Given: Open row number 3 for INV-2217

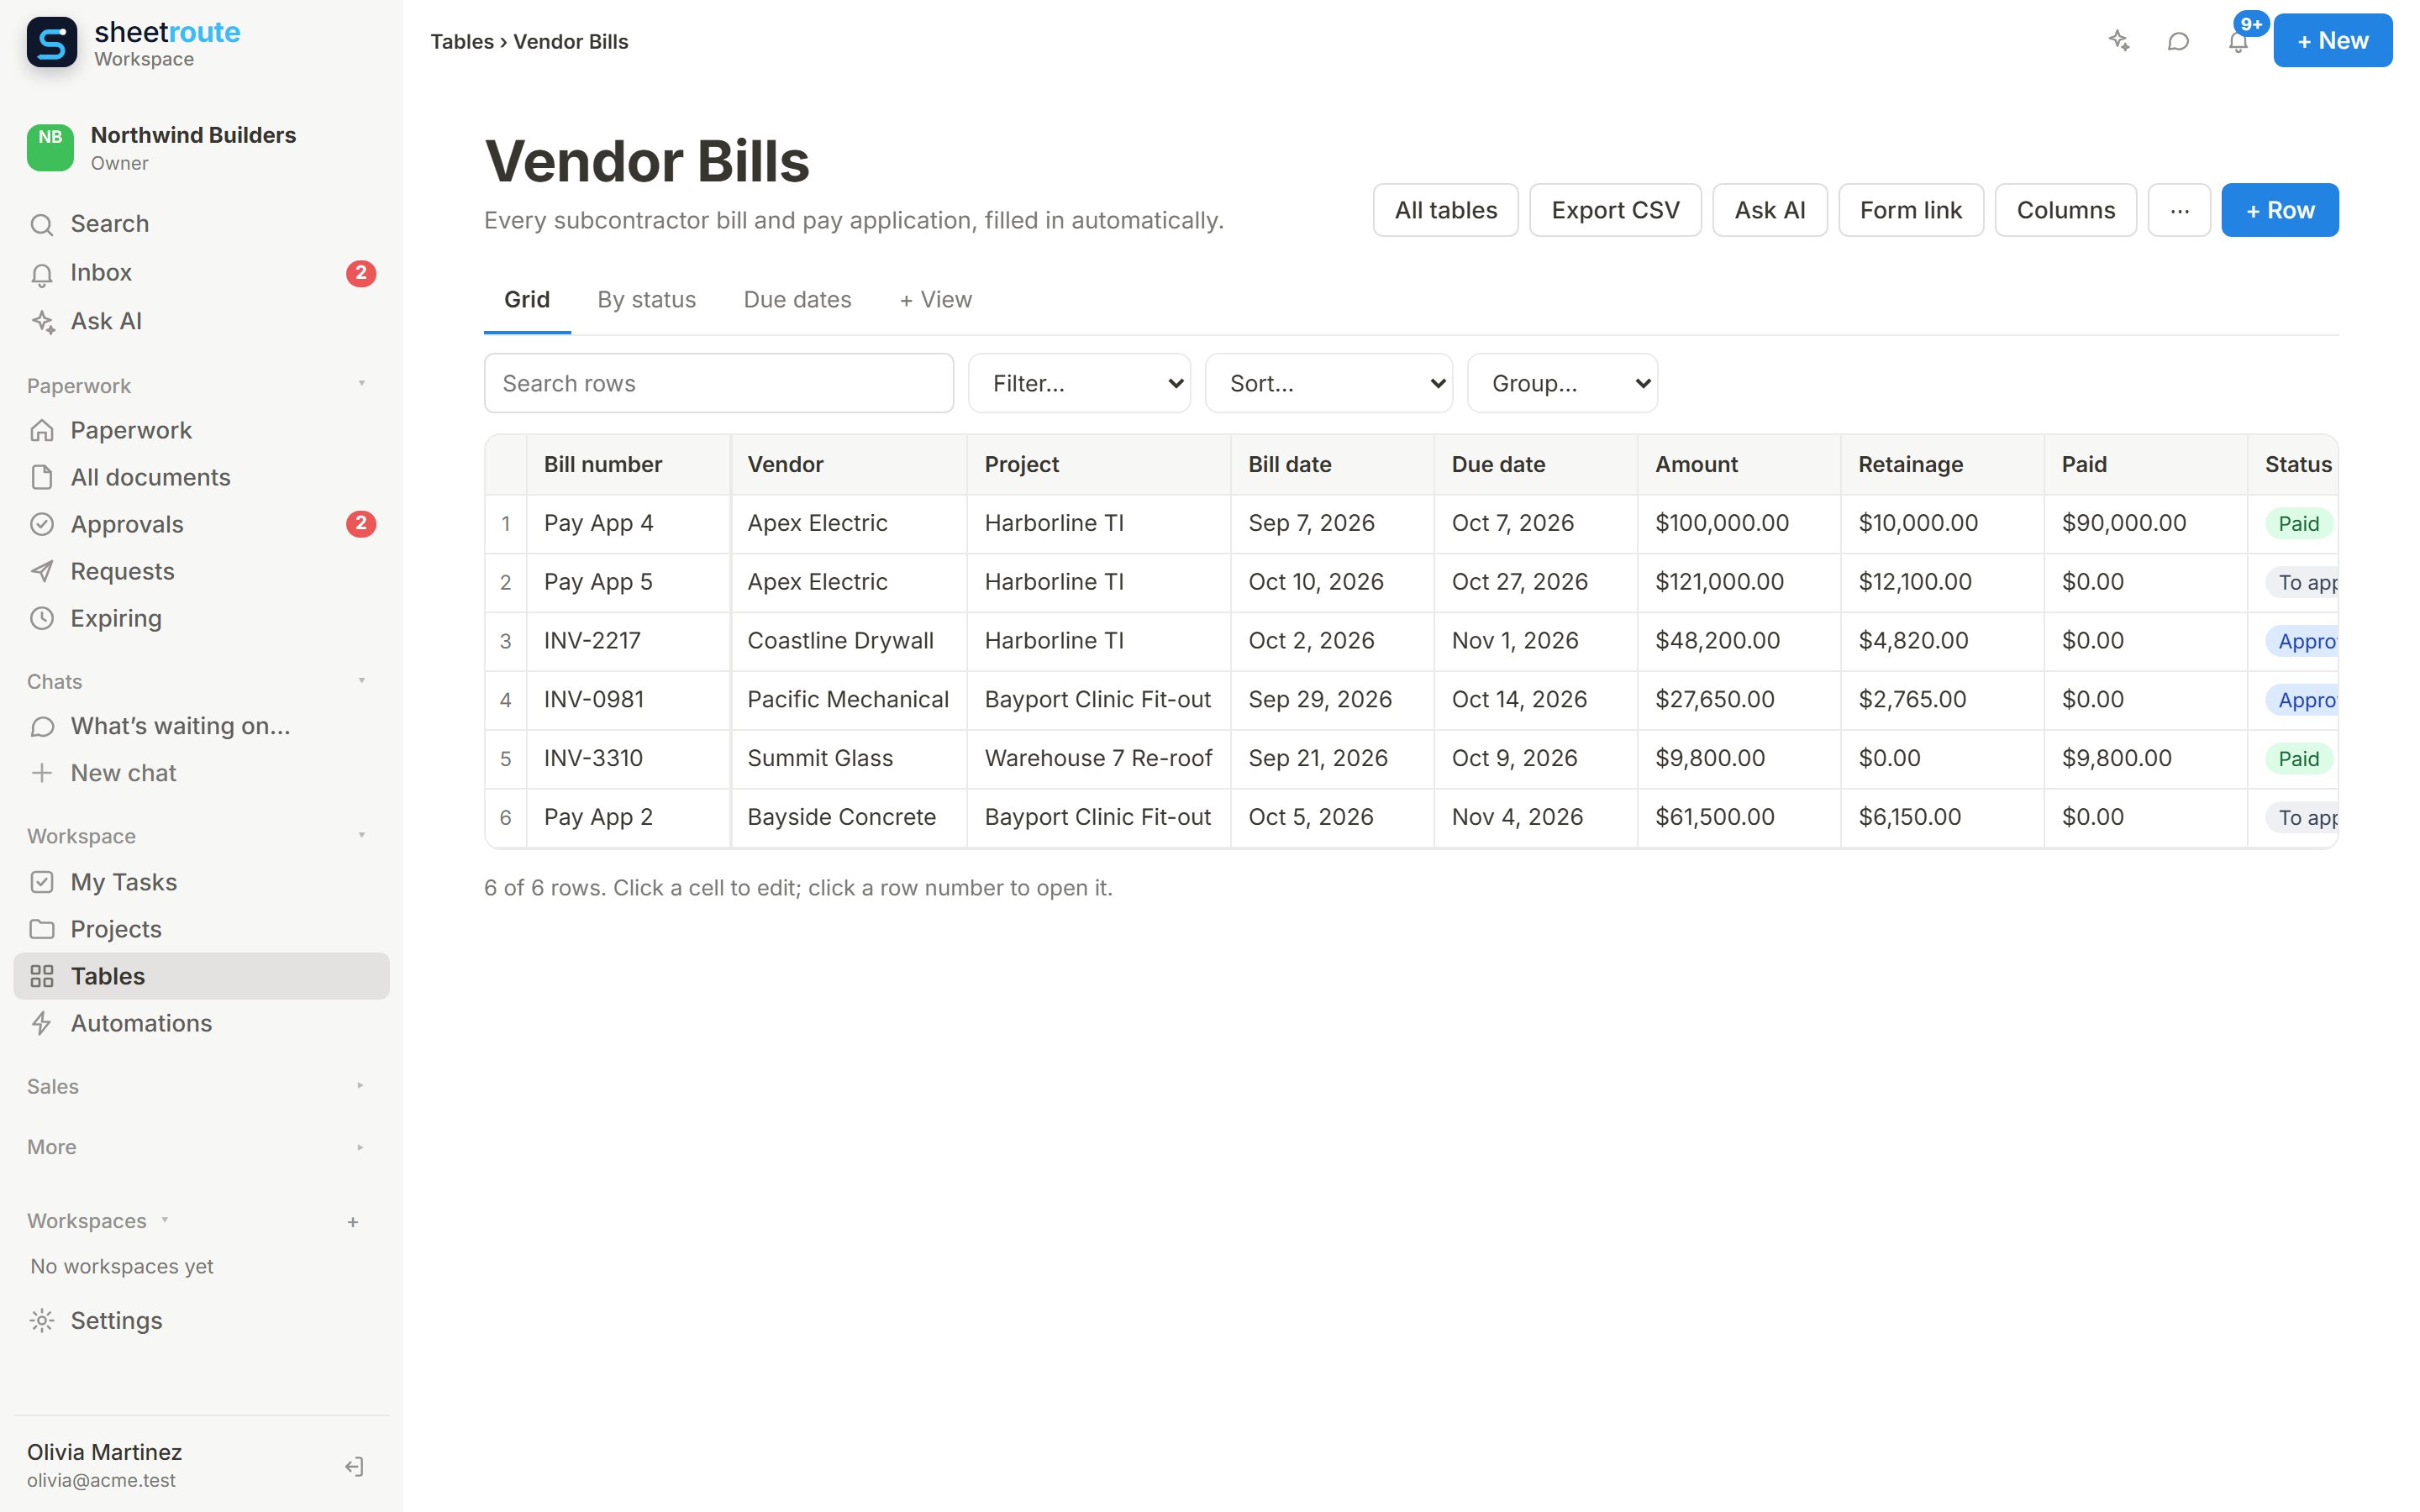Looking at the screenshot, I should coord(506,641).
